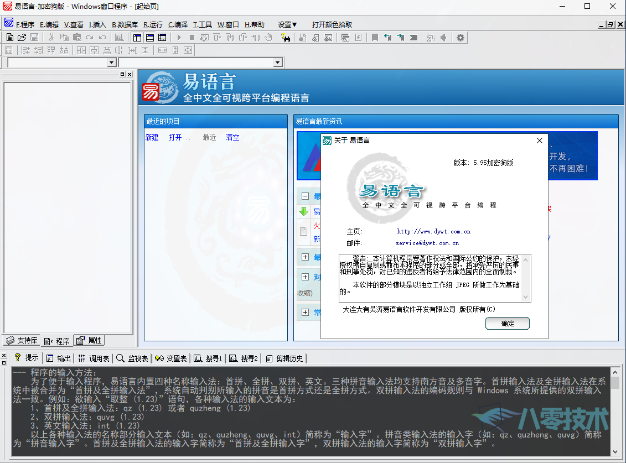Click the new file toolbar icon
The image size is (626, 463).
(x=10, y=38)
